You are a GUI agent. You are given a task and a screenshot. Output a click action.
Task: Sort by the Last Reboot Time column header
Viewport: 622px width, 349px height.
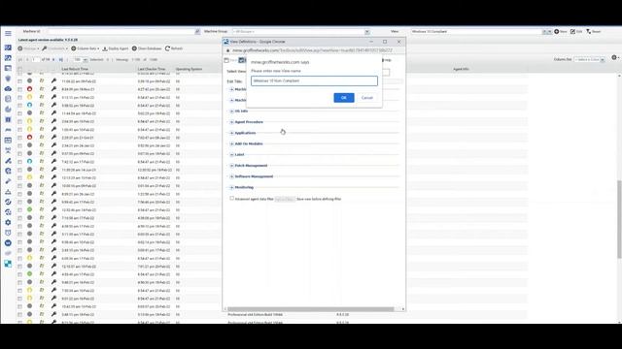(75, 69)
